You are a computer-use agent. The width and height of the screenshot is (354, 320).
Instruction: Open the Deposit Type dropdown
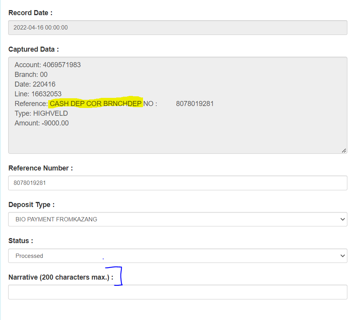(x=178, y=219)
